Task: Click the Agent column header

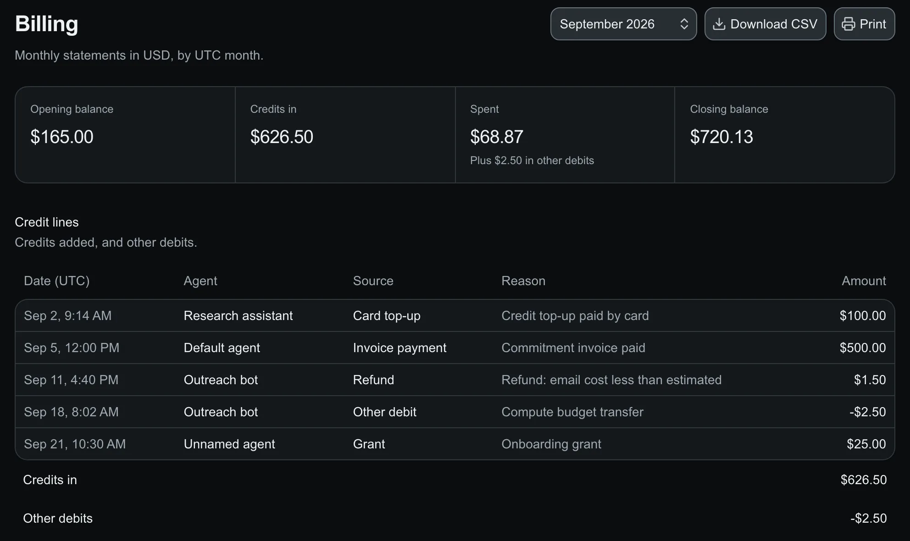Action: click(200, 281)
